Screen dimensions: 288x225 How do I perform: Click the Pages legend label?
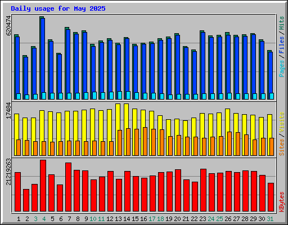[x=282, y=69]
